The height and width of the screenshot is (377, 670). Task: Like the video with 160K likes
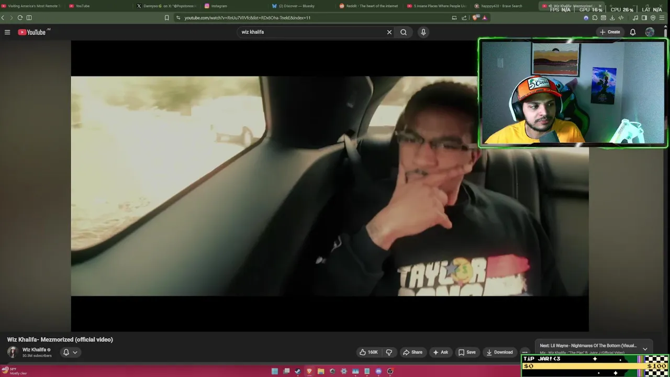pos(368,352)
